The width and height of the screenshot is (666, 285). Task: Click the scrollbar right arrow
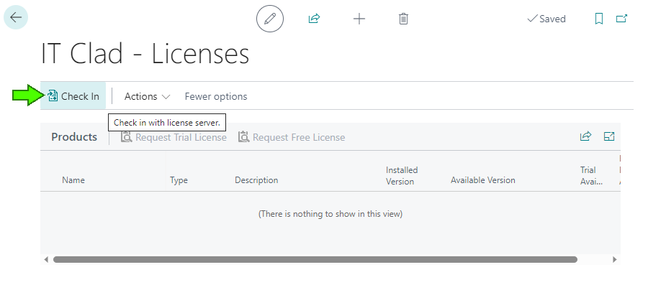click(615, 260)
